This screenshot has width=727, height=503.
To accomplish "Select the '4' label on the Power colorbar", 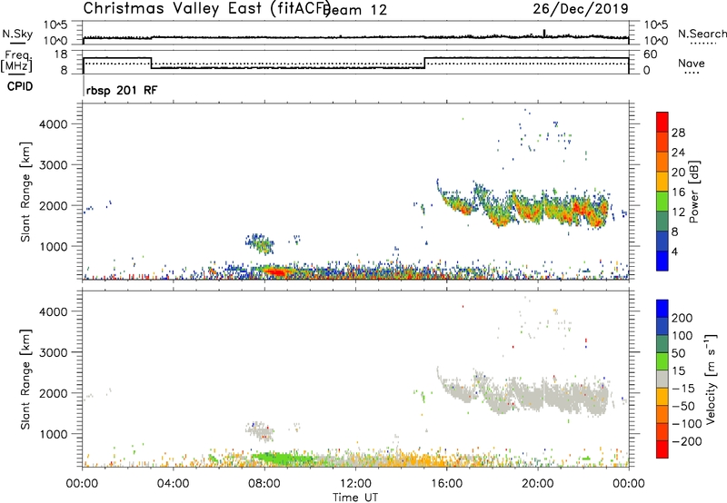I will [x=674, y=251].
